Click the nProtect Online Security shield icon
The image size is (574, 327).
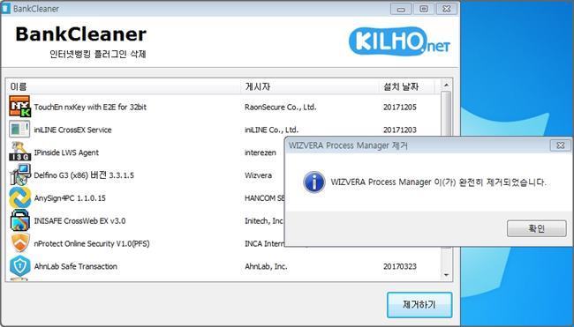coord(19,243)
